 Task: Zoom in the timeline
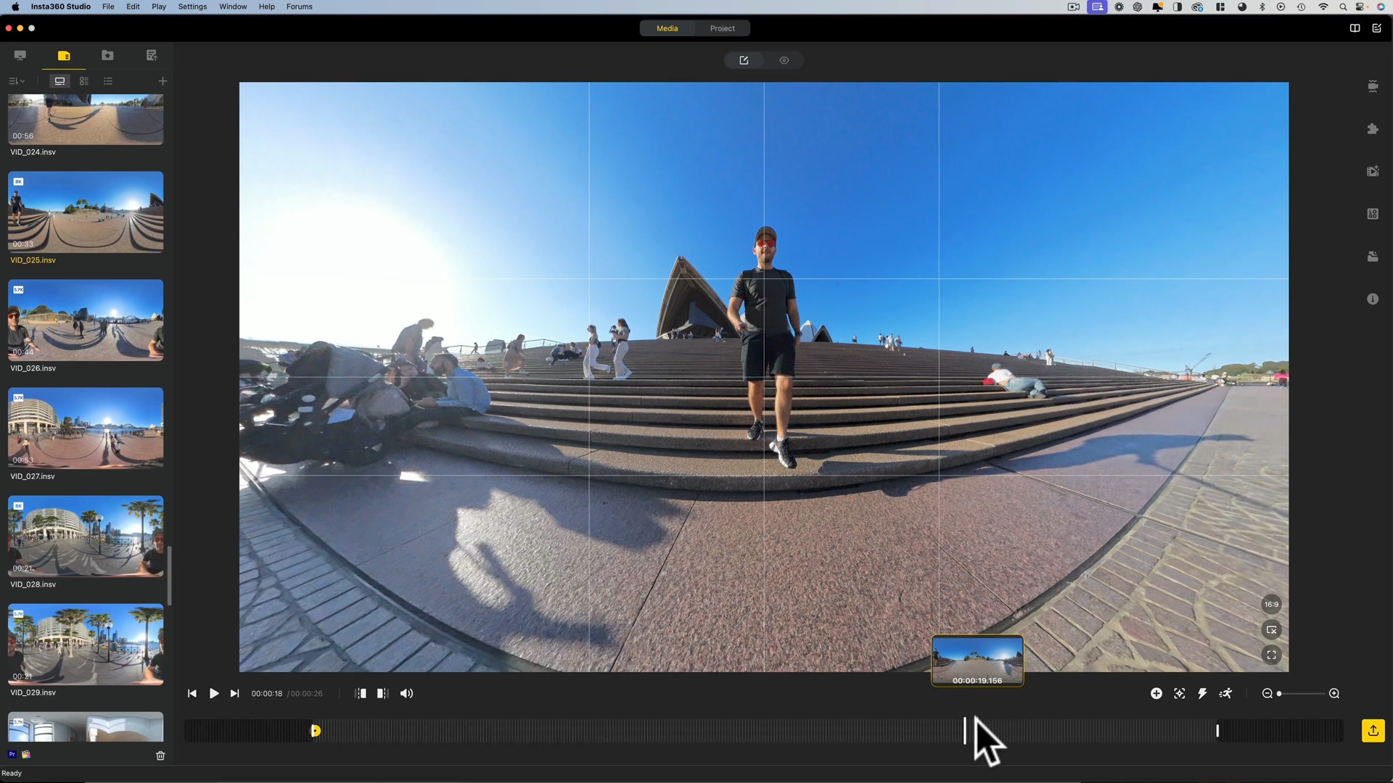coord(1334,694)
